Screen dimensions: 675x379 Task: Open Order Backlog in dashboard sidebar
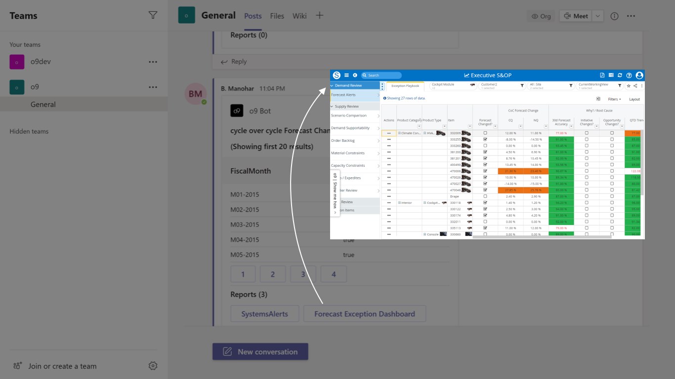click(x=355, y=141)
